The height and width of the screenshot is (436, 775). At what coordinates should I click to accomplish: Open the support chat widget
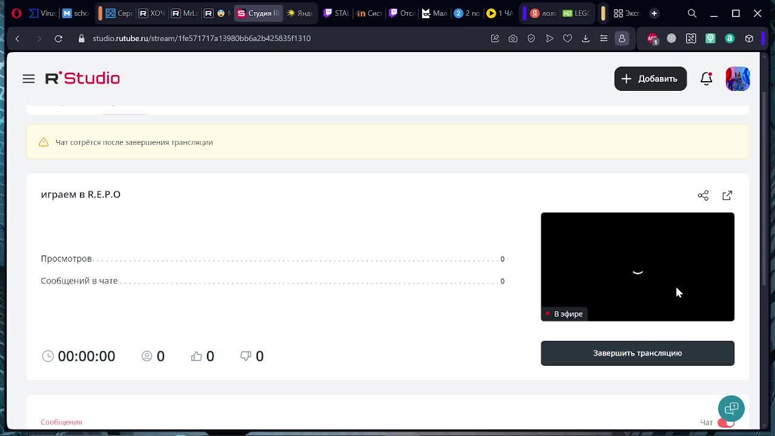coord(731,408)
